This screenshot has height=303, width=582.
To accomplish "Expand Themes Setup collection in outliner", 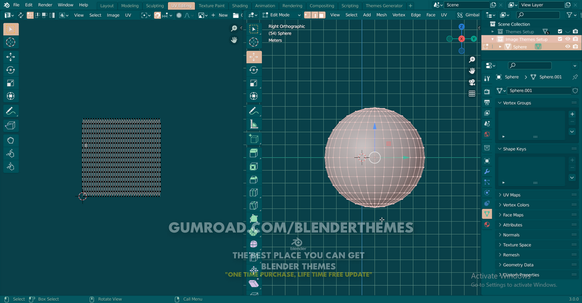I will pyautogui.click(x=493, y=31).
